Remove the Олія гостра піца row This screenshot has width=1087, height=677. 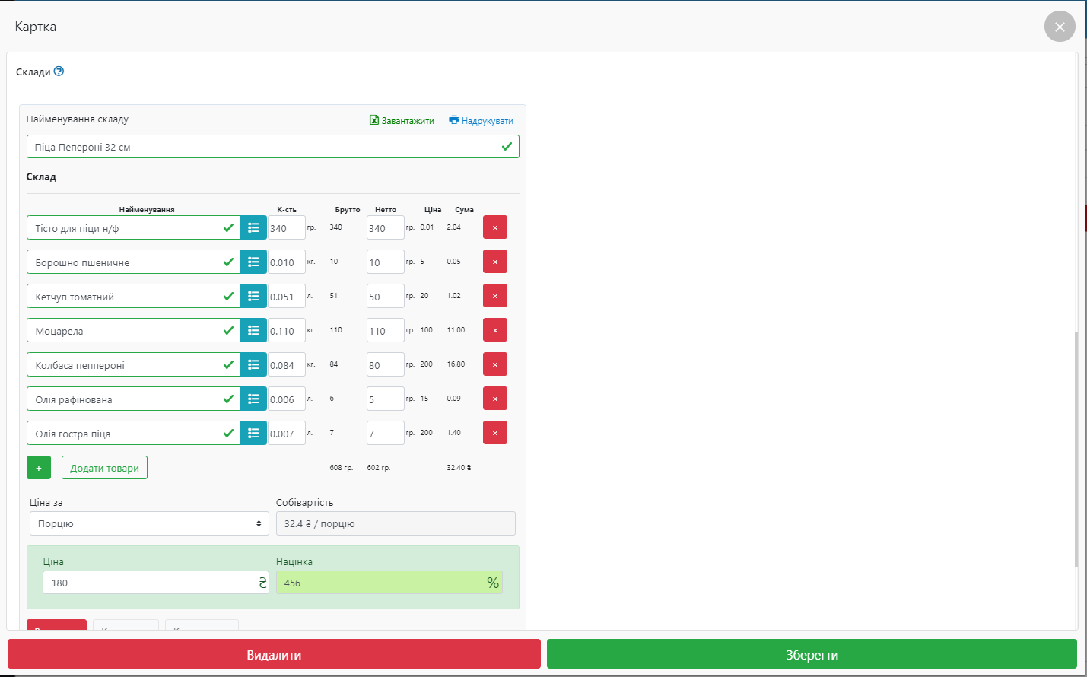click(494, 433)
